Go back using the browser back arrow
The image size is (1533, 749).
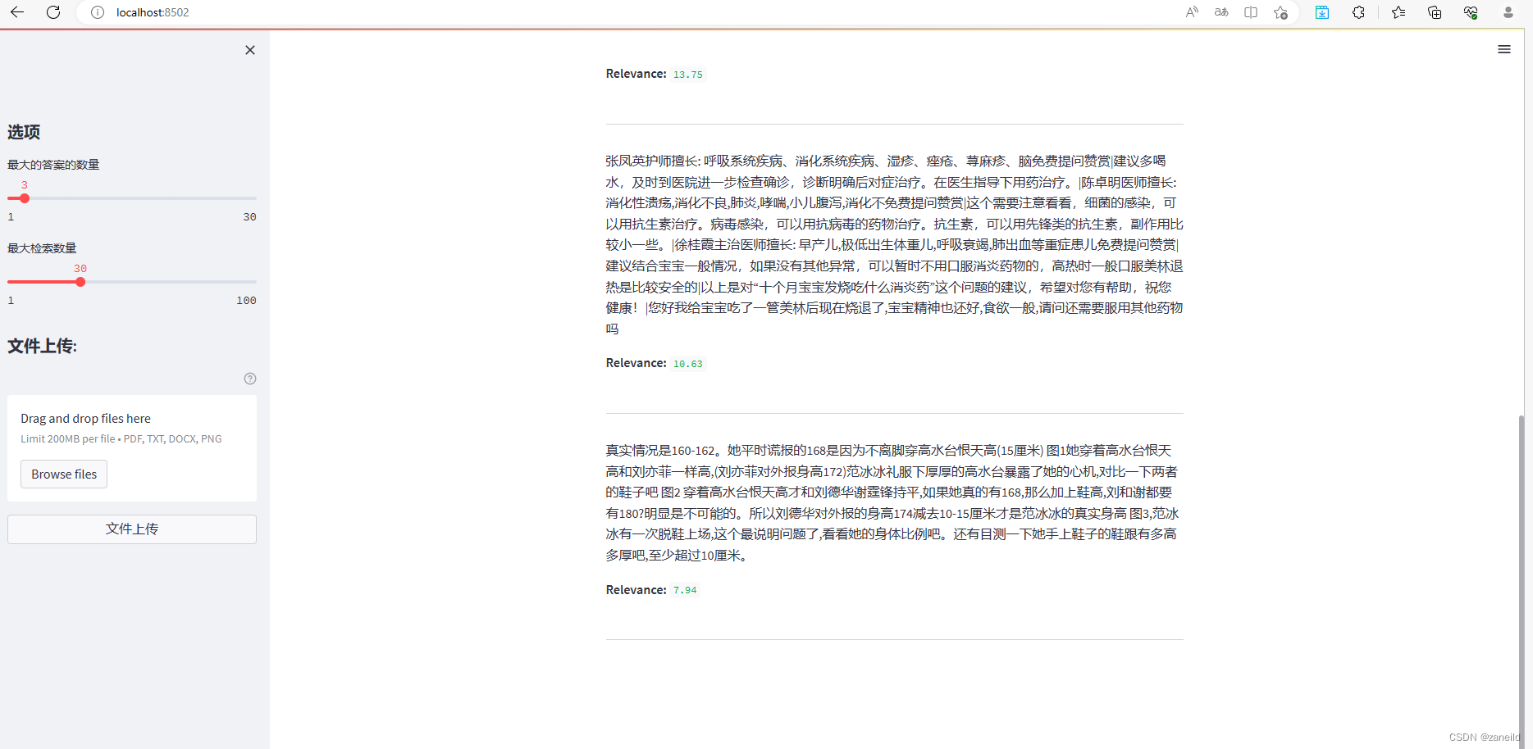[17, 12]
